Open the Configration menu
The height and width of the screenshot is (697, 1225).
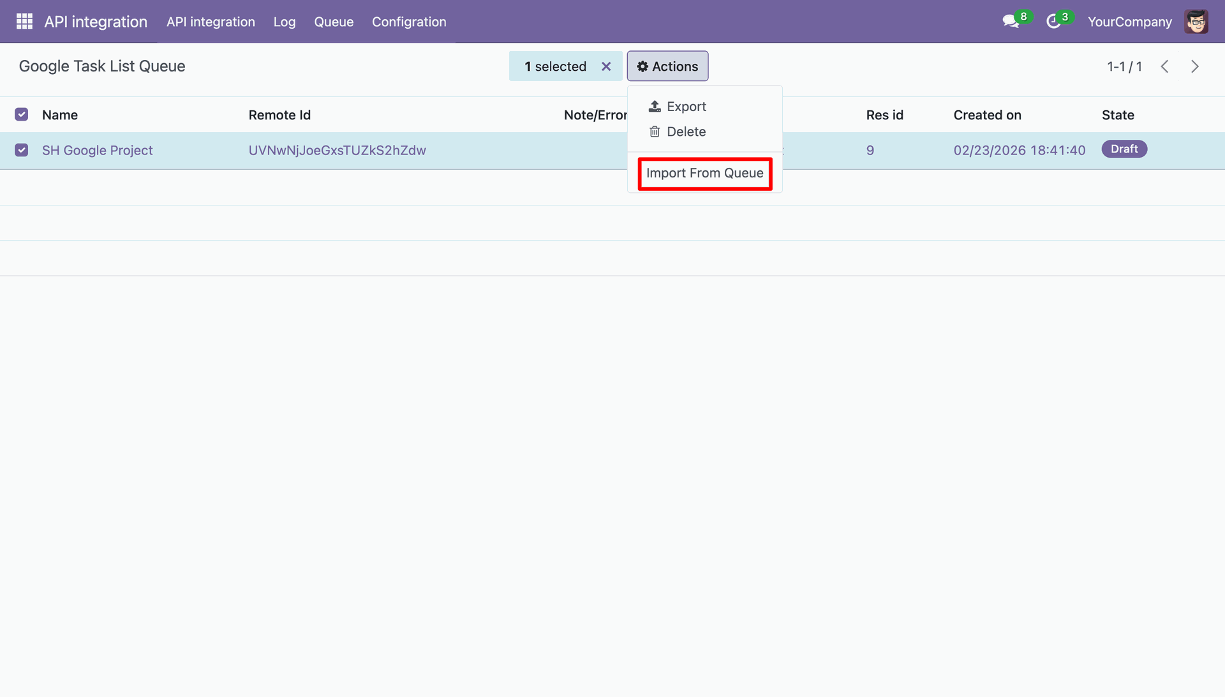409,22
